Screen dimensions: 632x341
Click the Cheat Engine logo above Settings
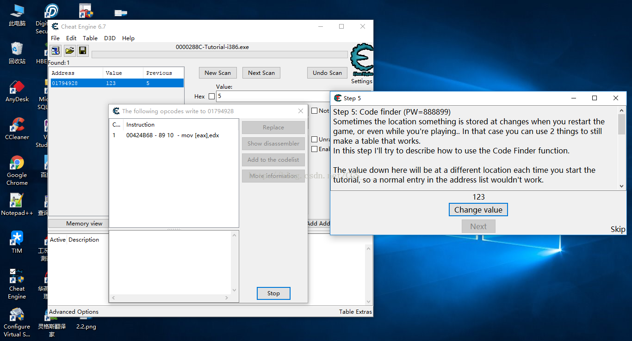point(361,60)
